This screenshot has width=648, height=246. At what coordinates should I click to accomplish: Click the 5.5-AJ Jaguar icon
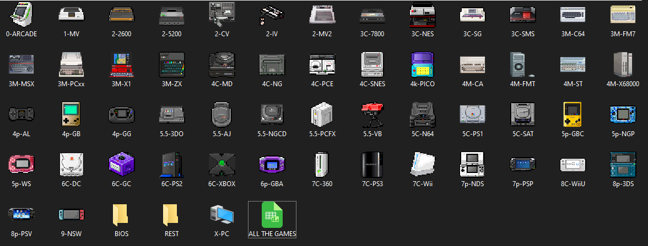click(222, 115)
